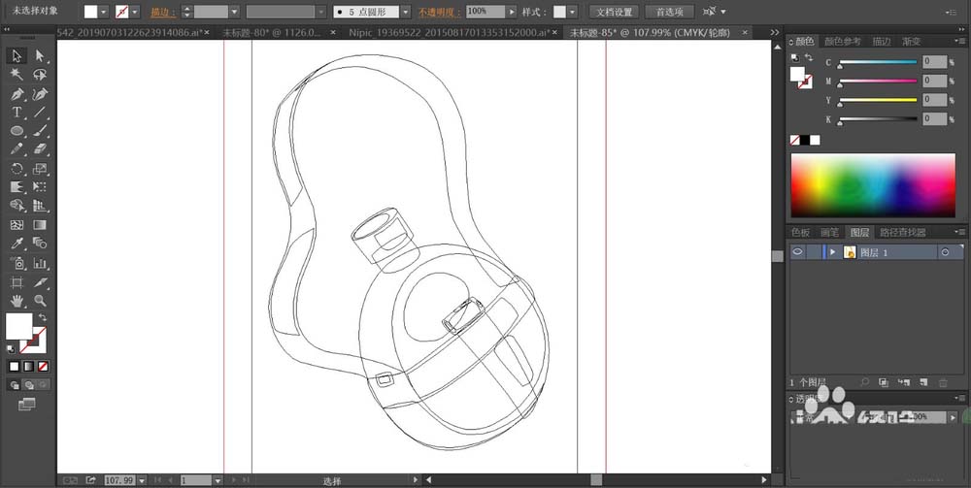Viewport: 971px width, 488px height.
Task: Open fill color dropdown in control bar
Action: coord(104,12)
